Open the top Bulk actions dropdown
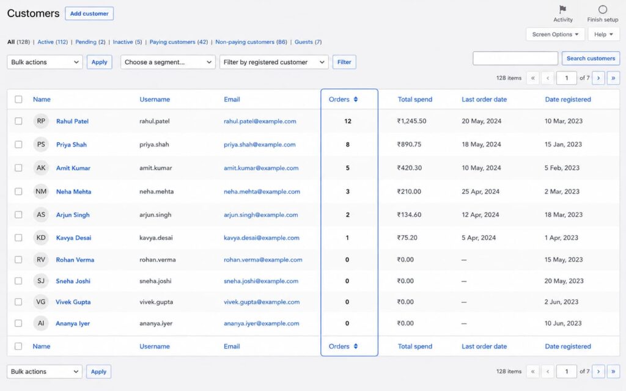Screen dimensions: 626x391 [45, 62]
